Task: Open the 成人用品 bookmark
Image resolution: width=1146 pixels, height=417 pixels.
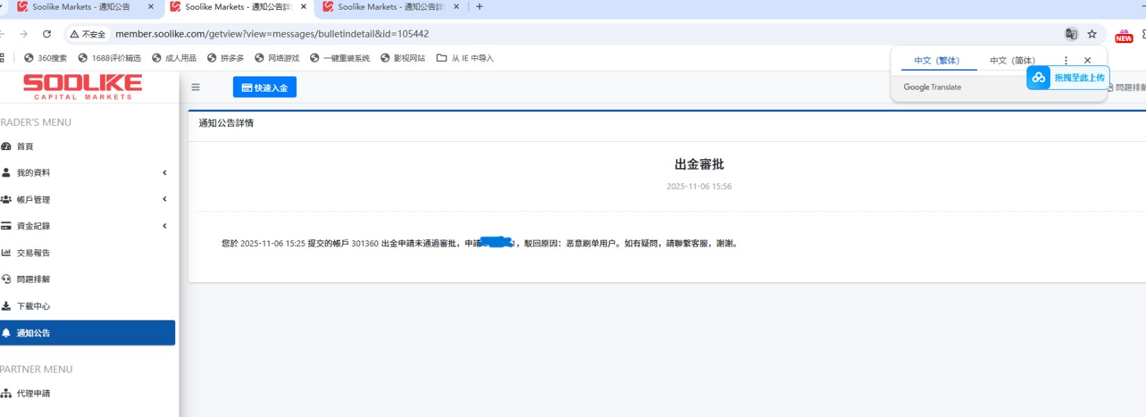Action: pyautogui.click(x=174, y=58)
